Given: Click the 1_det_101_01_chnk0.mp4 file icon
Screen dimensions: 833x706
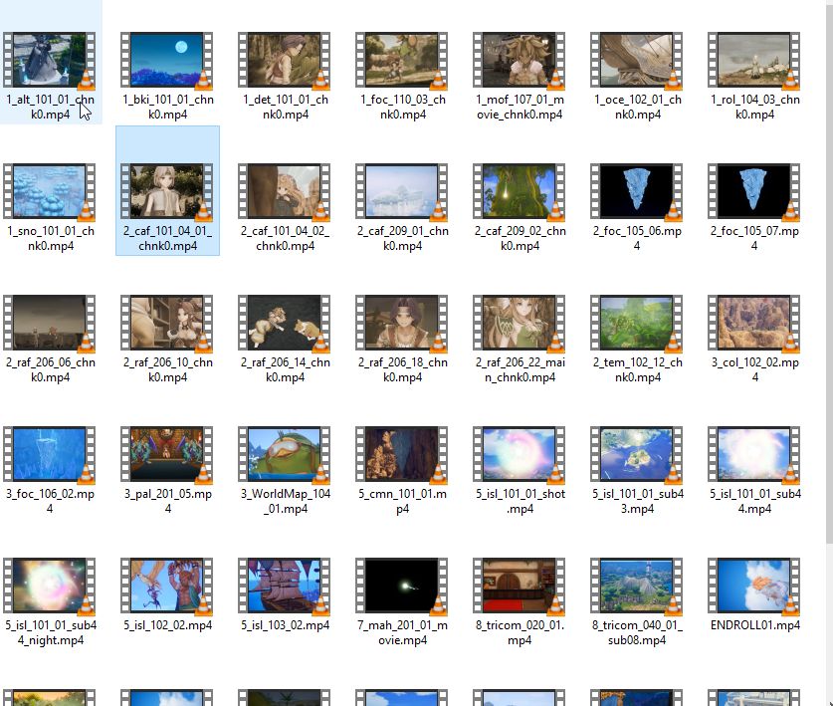Looking at the screenshot, I should click(285, 60).
